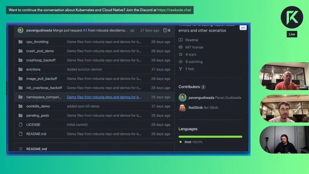The image size is (309, 174).
Task: Click the folder icon beside crashloop_backoff
Action: (x=20, y=60)
